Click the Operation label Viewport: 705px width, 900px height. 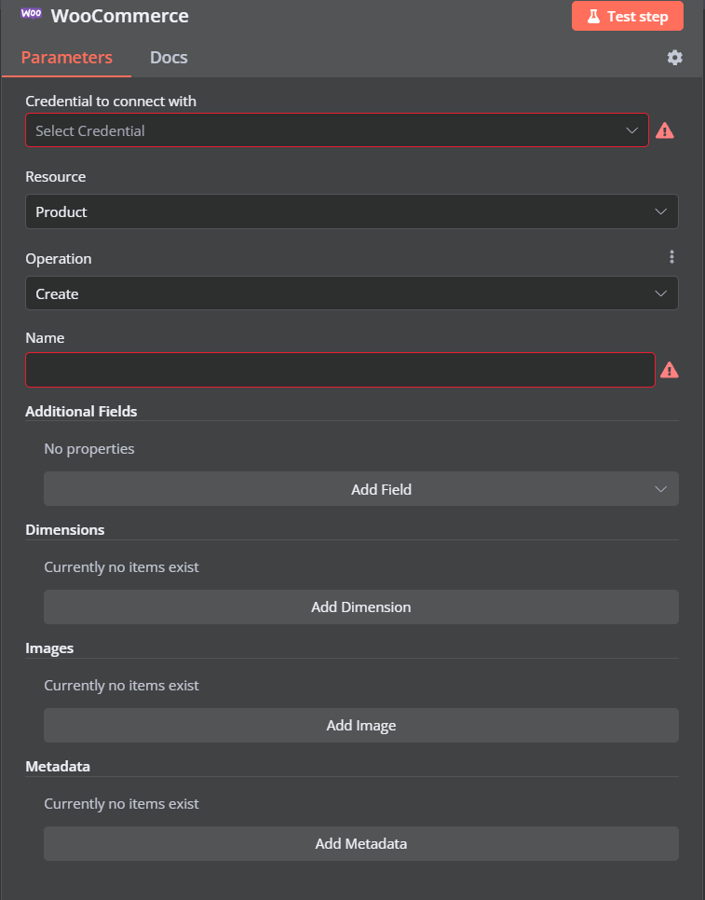(59, 259)
